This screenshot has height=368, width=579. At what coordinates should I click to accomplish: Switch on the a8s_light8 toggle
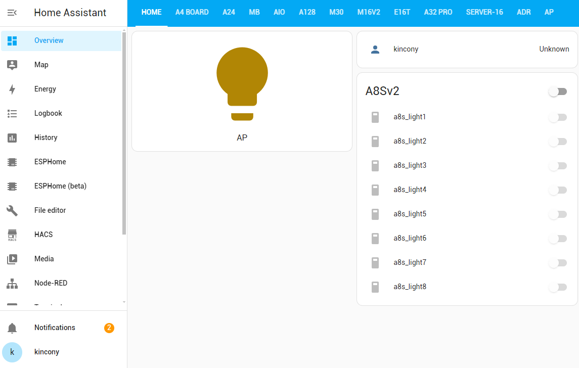[x=558, y=287]
